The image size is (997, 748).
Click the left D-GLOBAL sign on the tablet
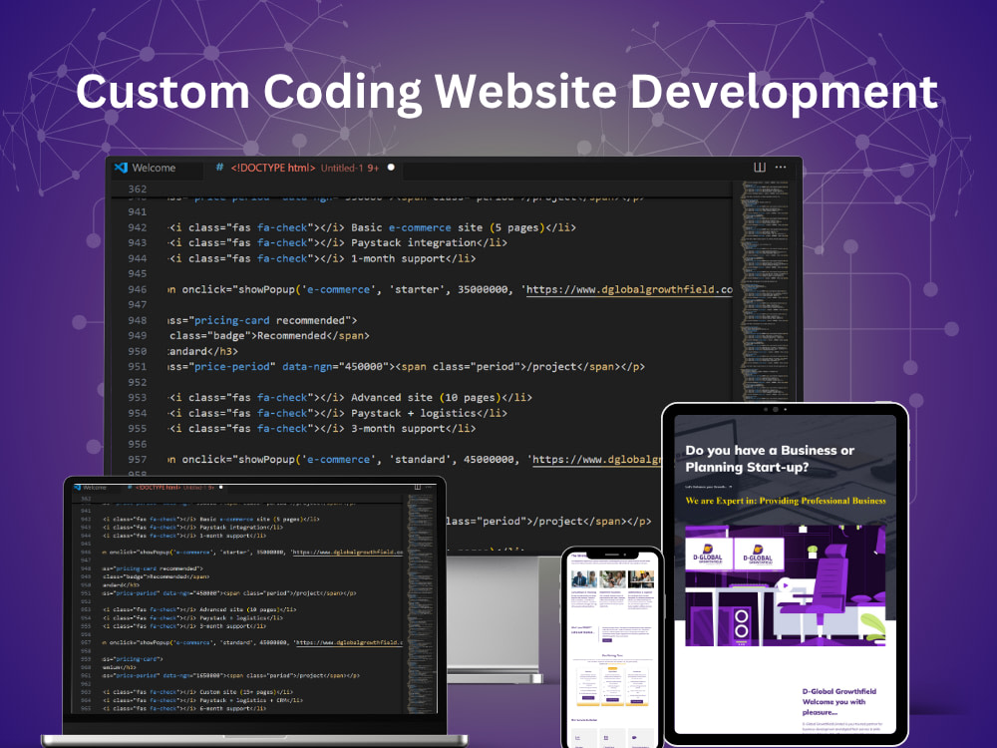(708, 554)
